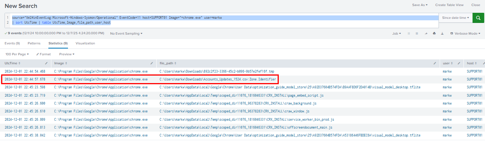Click the page_embed_script.js file path
The width and height of the screenshot is (485, 147).
pyautogui.click(x=241, y=95)
